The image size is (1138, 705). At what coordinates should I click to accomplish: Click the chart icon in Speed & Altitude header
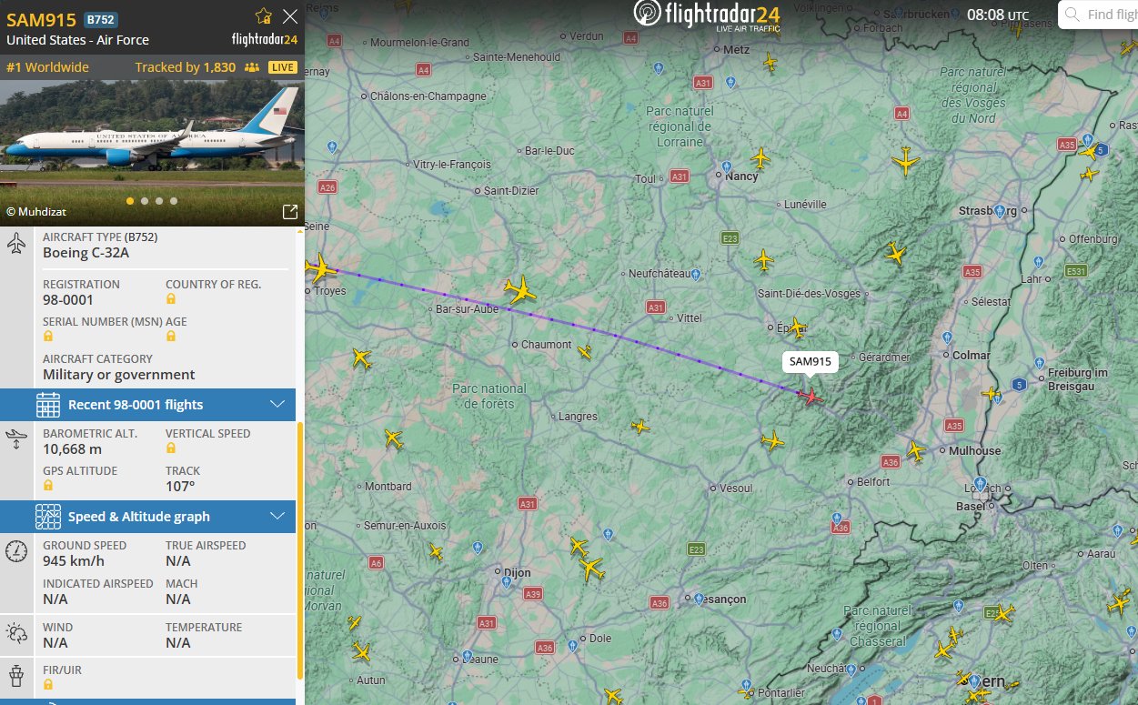[48, 517]
